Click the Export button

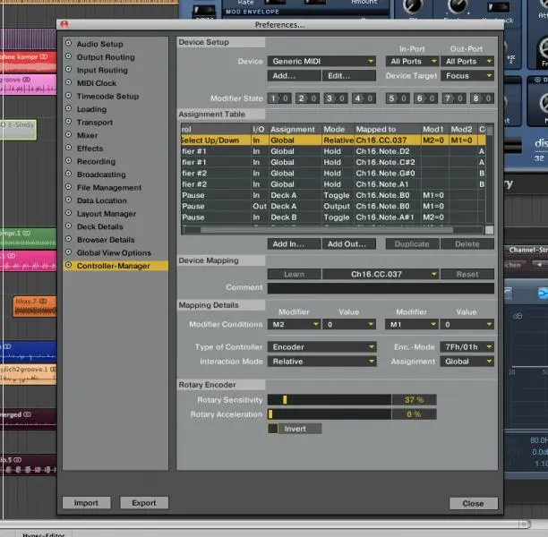144,503
